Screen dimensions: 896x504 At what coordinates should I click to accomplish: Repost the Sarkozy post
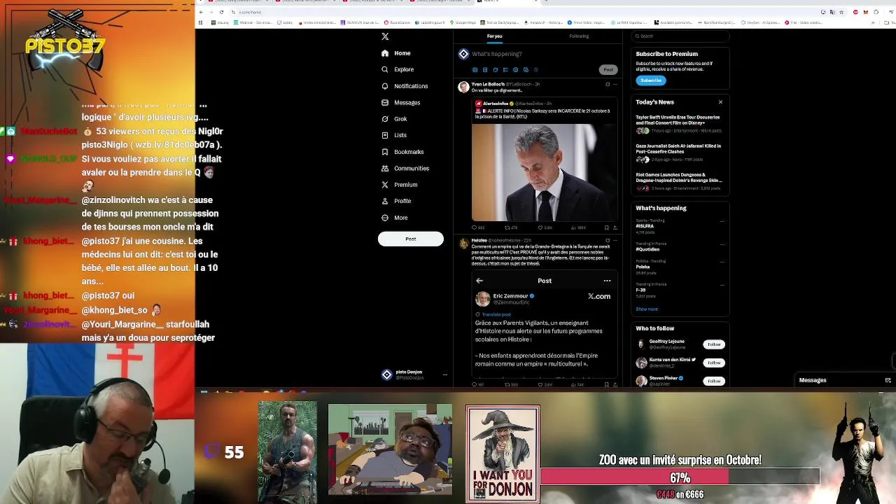(511, 227)
